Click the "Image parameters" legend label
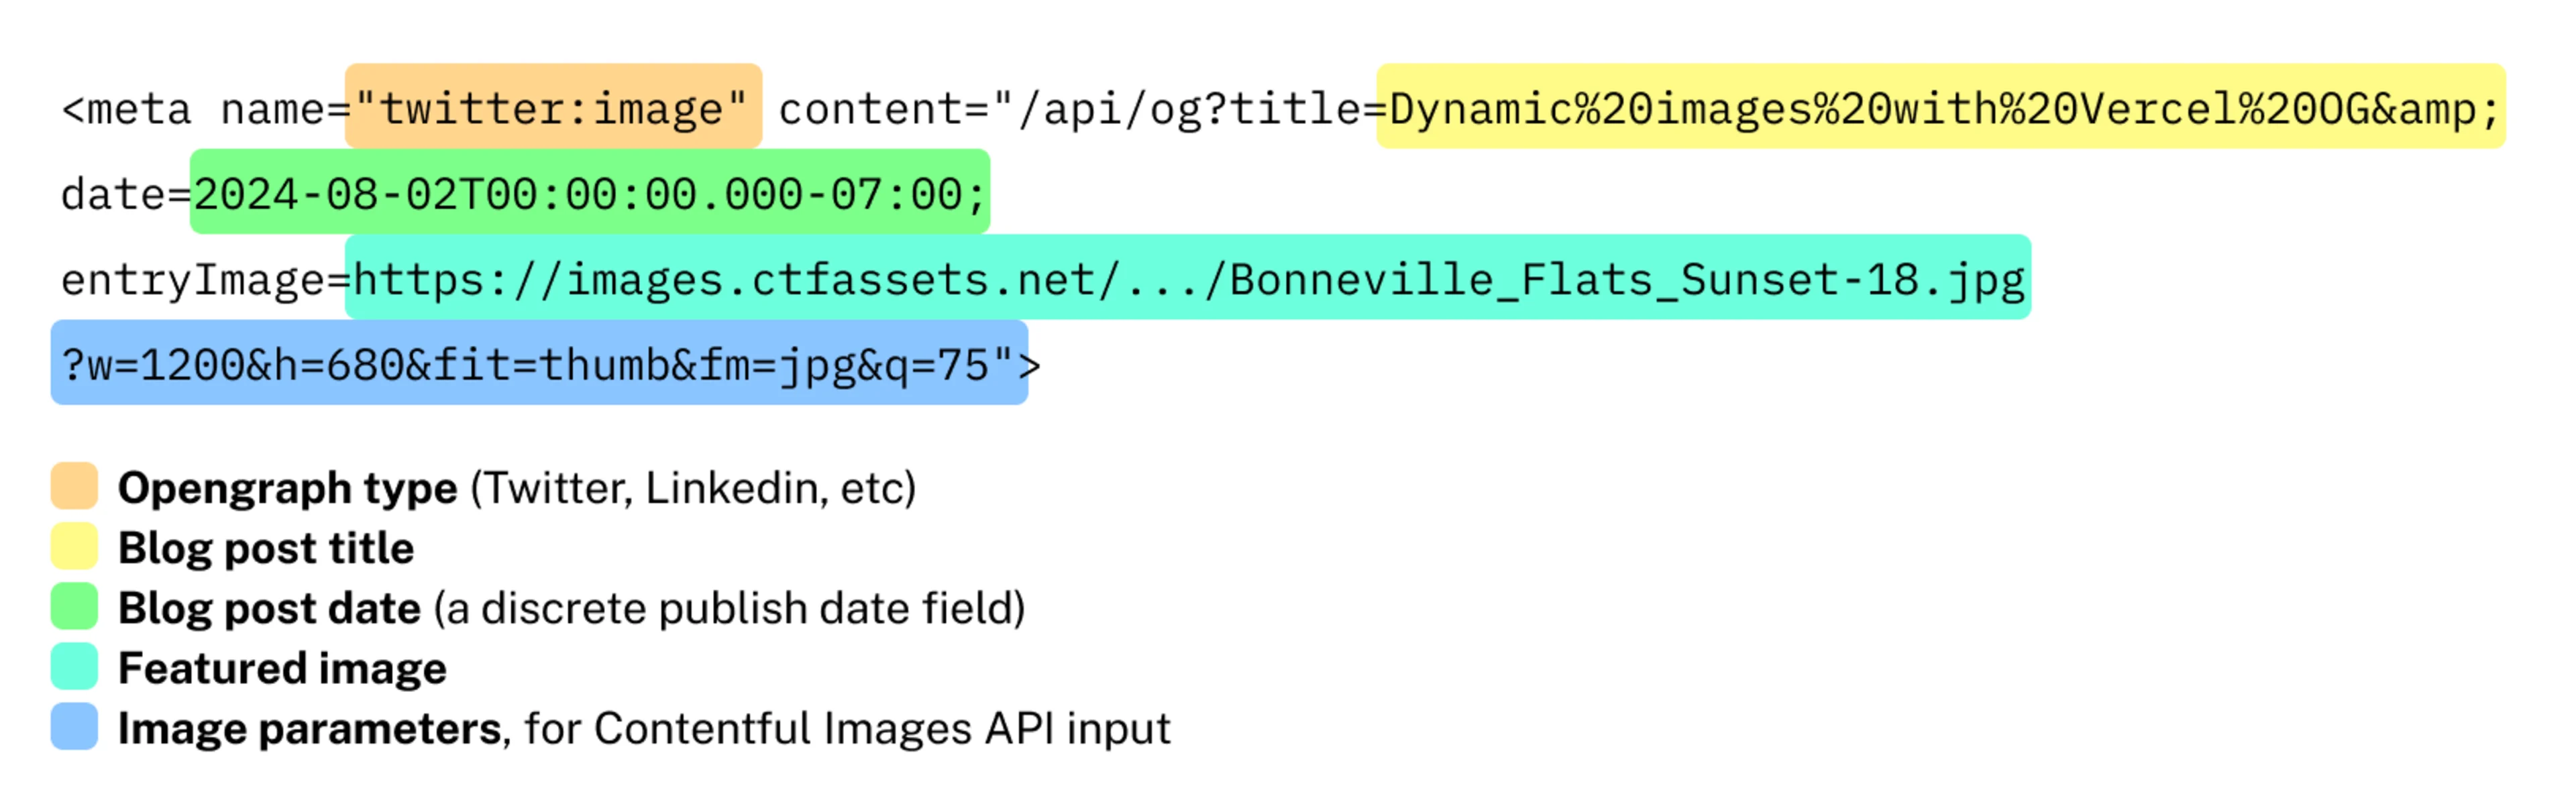Viewport: 2576px width, 810px height. (309, 728)
